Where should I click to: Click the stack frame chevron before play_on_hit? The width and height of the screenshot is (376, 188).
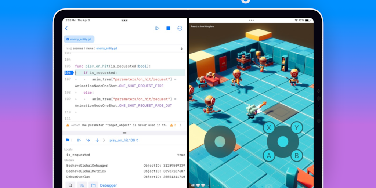tap(104, 140)
